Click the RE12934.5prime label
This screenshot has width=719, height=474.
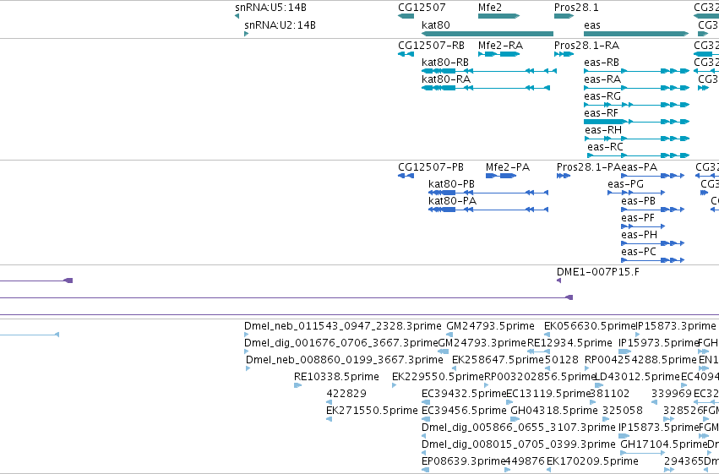coord(569,343)
